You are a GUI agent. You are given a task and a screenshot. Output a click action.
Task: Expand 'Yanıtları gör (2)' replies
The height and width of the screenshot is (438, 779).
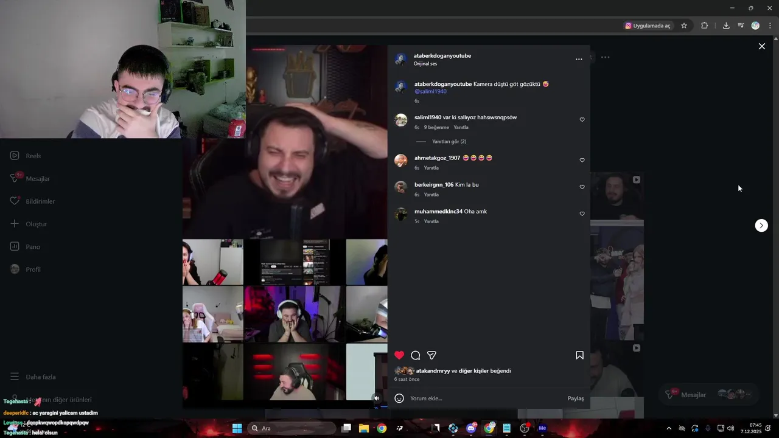pos(449,142)
